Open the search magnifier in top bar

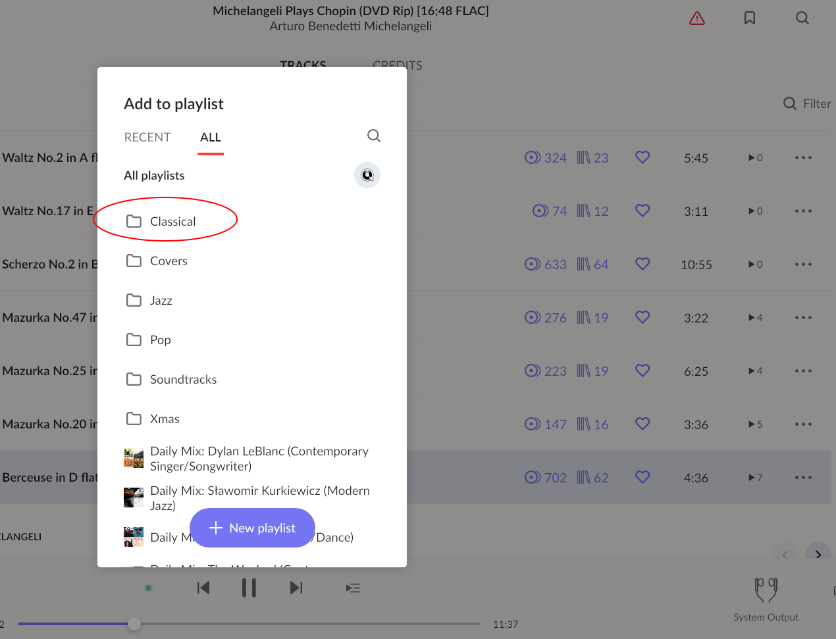802,18
